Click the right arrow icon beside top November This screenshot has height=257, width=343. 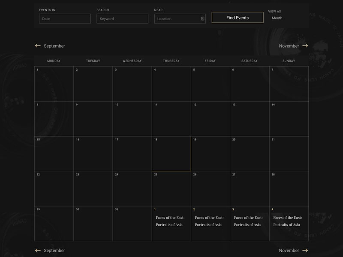305,46
